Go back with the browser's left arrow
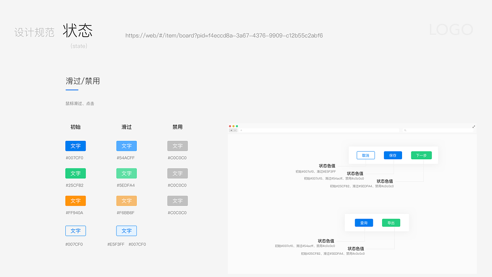This screenshot has width=492, height=277. click(x=231, y=130)
